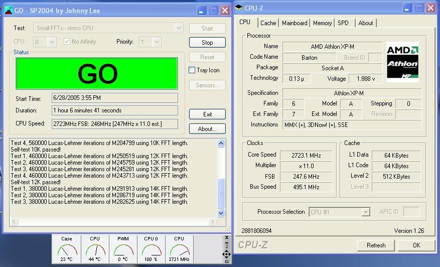
Task: Select the CPU 0 usage gauge
Action: tap(151, 249)
